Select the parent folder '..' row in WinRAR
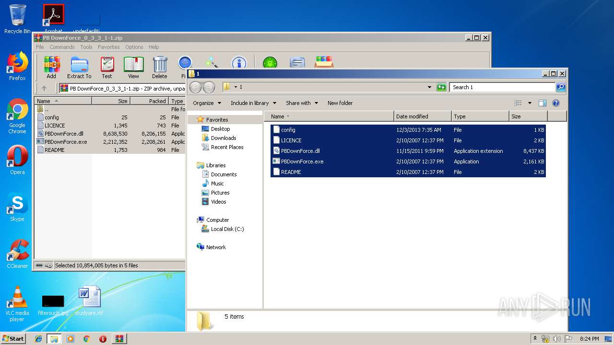Screen dimensions: 614x345 click(x=110, y=109)
